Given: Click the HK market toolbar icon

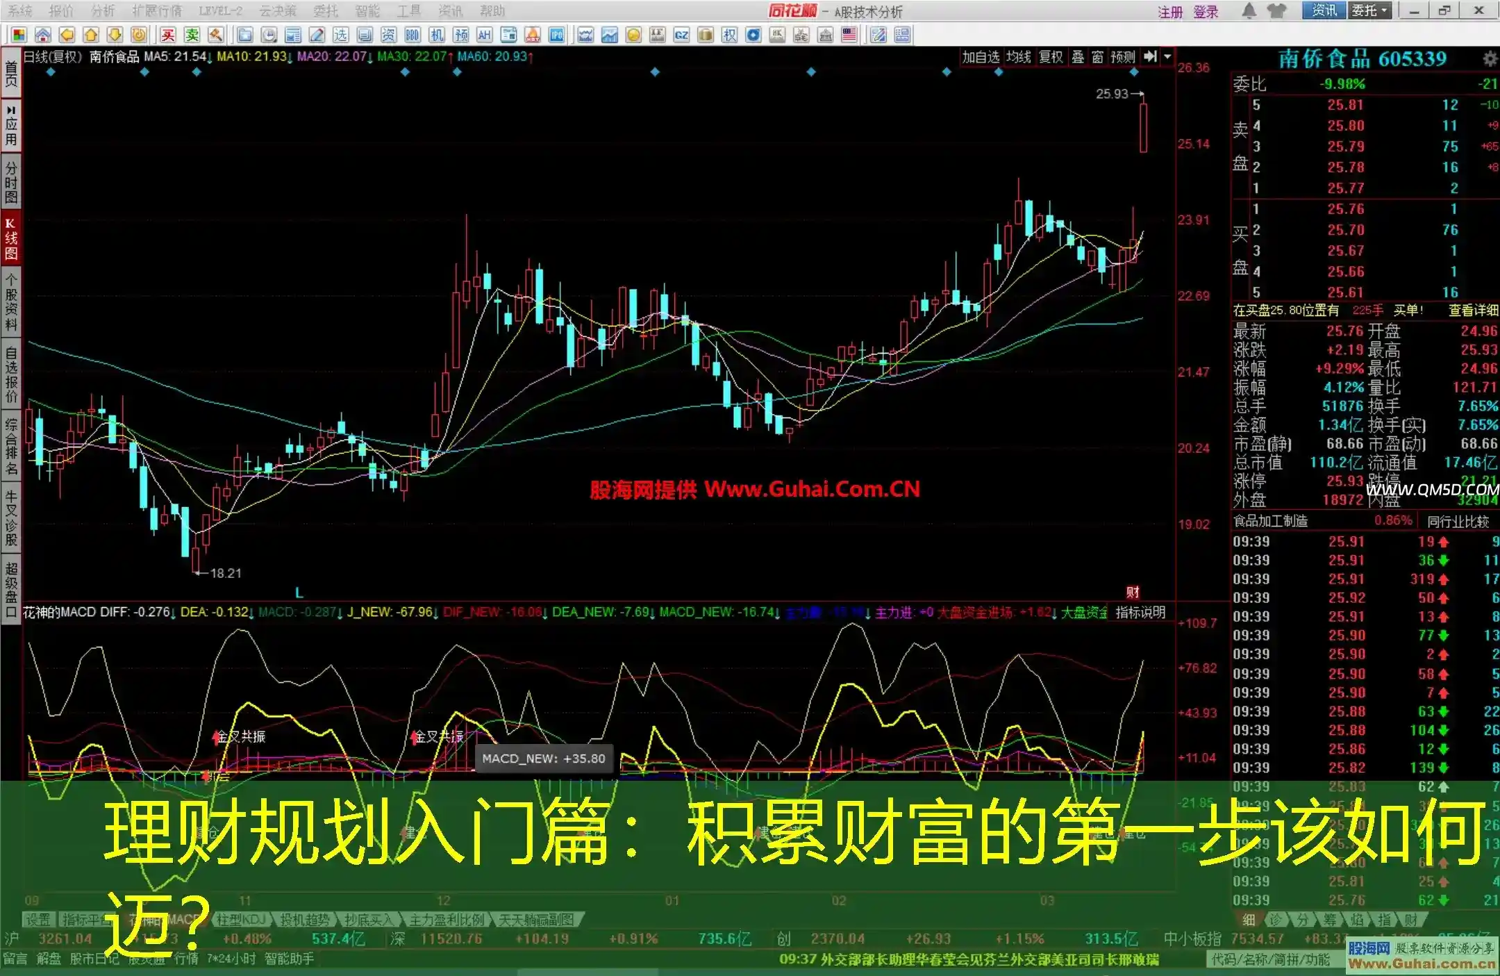Looking at the screenshot, I should [x=777, y=35].
